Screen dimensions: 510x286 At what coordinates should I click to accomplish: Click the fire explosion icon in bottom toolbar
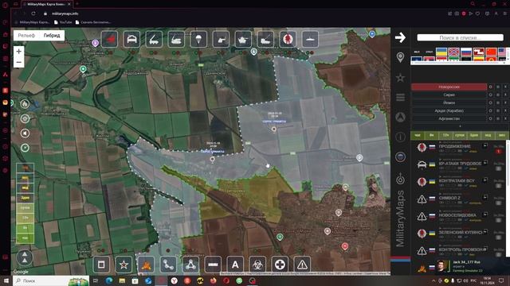146,265
